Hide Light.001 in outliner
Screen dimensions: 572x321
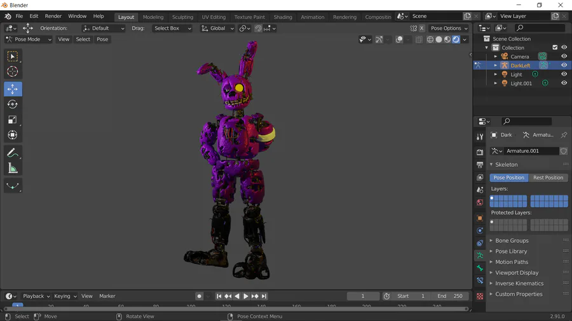point(564,83)
